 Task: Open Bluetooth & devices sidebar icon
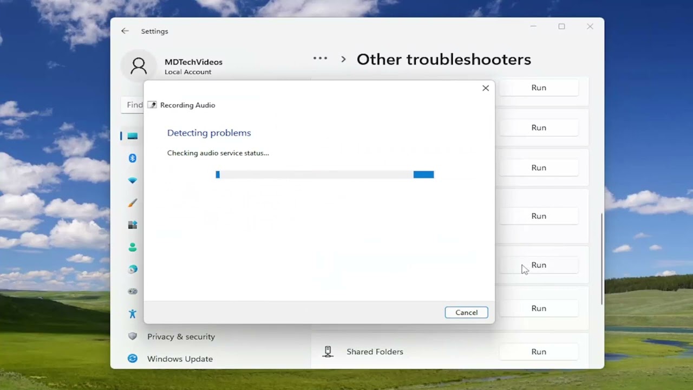133,158
